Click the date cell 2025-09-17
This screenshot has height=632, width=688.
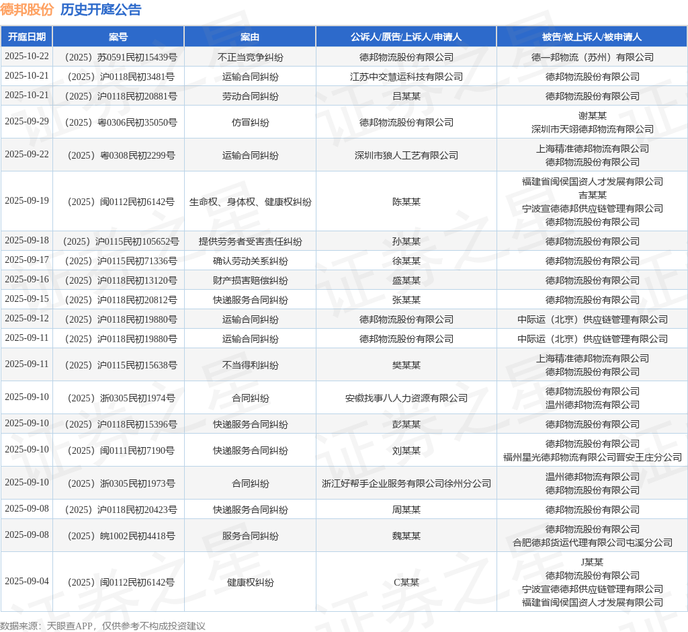pyautogui.click(x=27, y=260)
